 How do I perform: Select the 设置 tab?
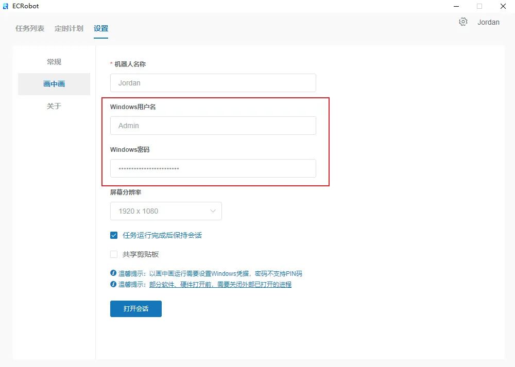click(101, 28)
